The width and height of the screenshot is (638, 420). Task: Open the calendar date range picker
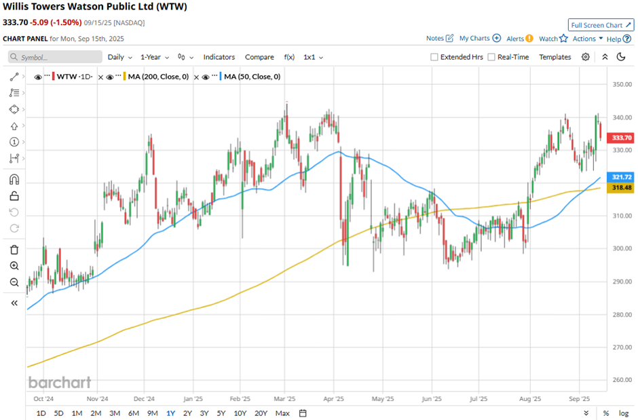[x=303, y=413]
